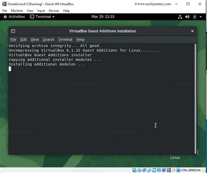Click the network adapters status icon
Viewport: 207px width, 173px height.
144,170
